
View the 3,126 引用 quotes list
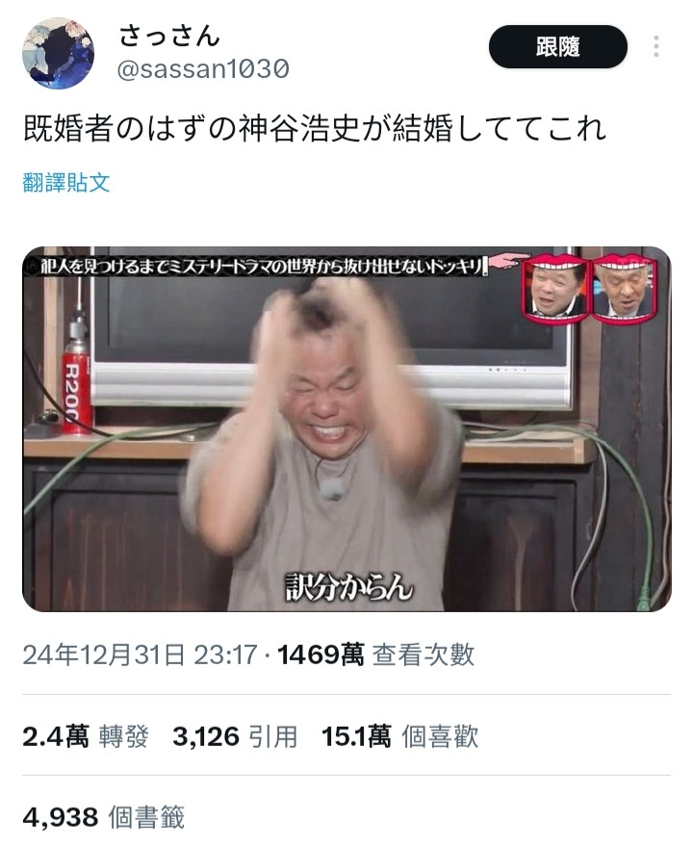235,736
